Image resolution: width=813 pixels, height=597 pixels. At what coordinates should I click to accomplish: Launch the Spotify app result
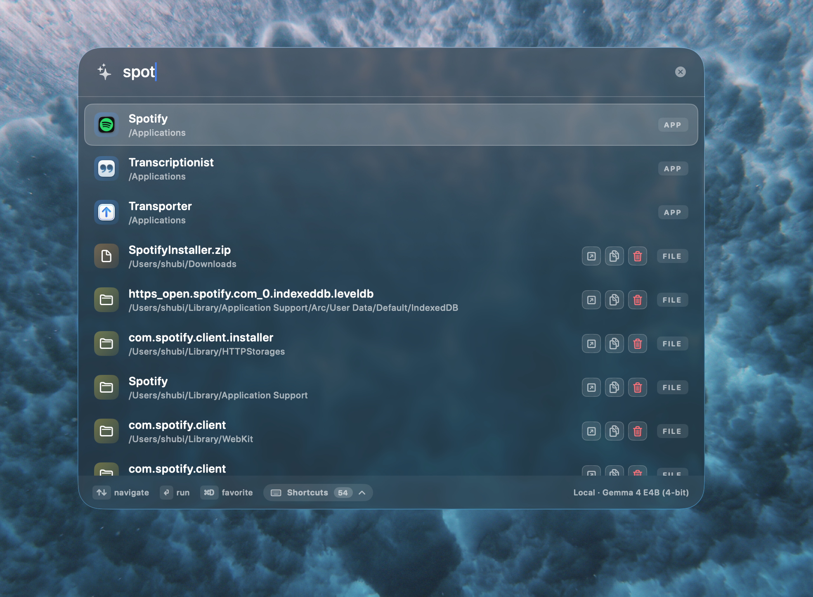[x=391, y=125]
